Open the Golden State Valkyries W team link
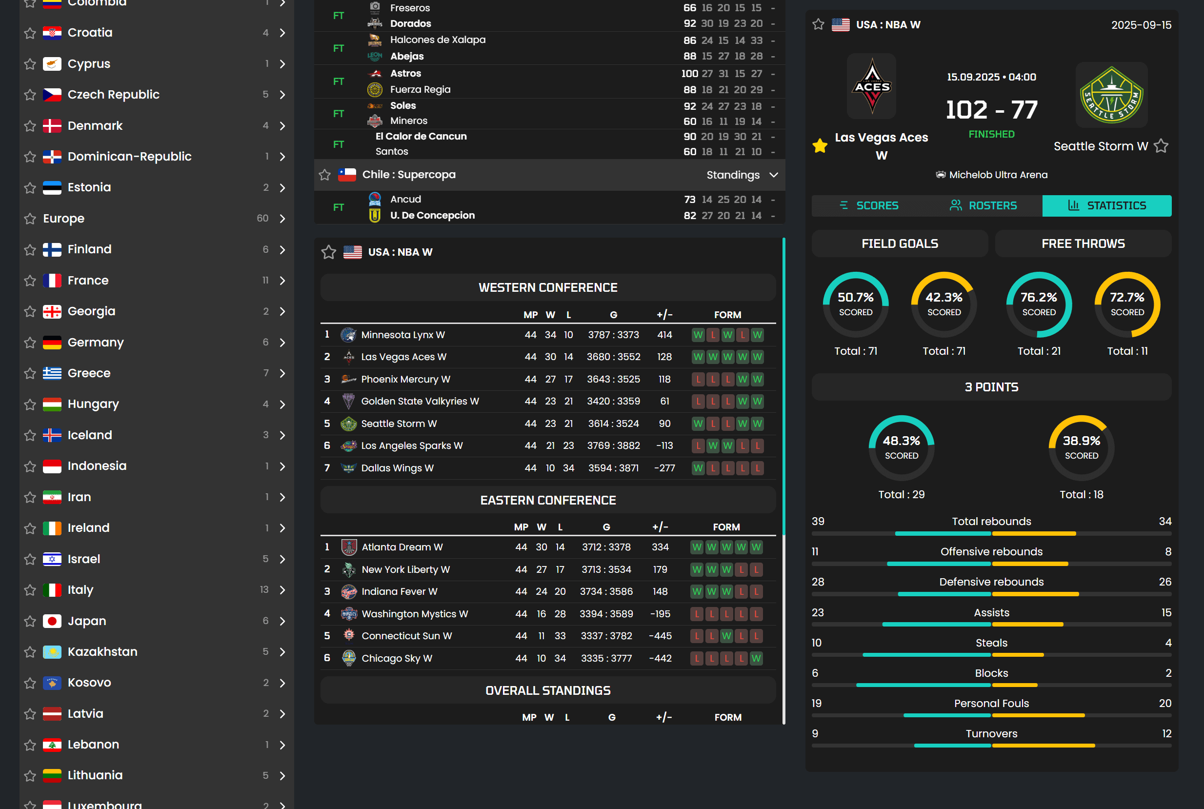The image size is (1204, 809). pos(420,401)
